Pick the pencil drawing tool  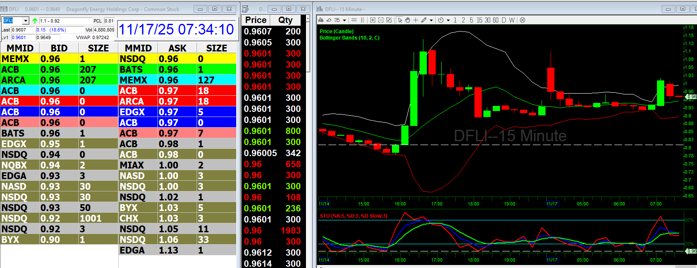[424, 20]
